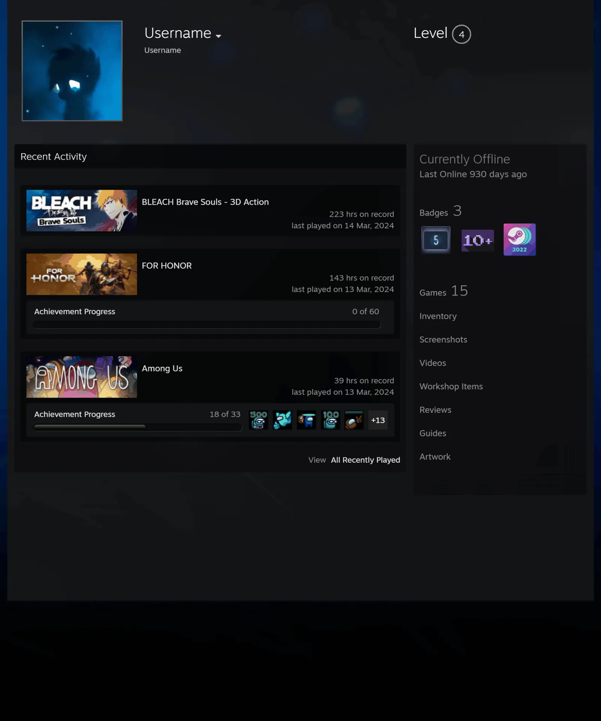This screenshot has height=721, width=601.
Task: Click 'Last Online 930 days ago' text
Action: click(x=473, y=174)
